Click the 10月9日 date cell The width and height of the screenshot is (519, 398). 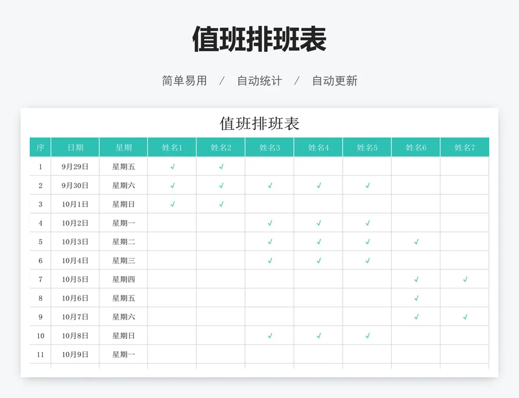click(75, 354)
